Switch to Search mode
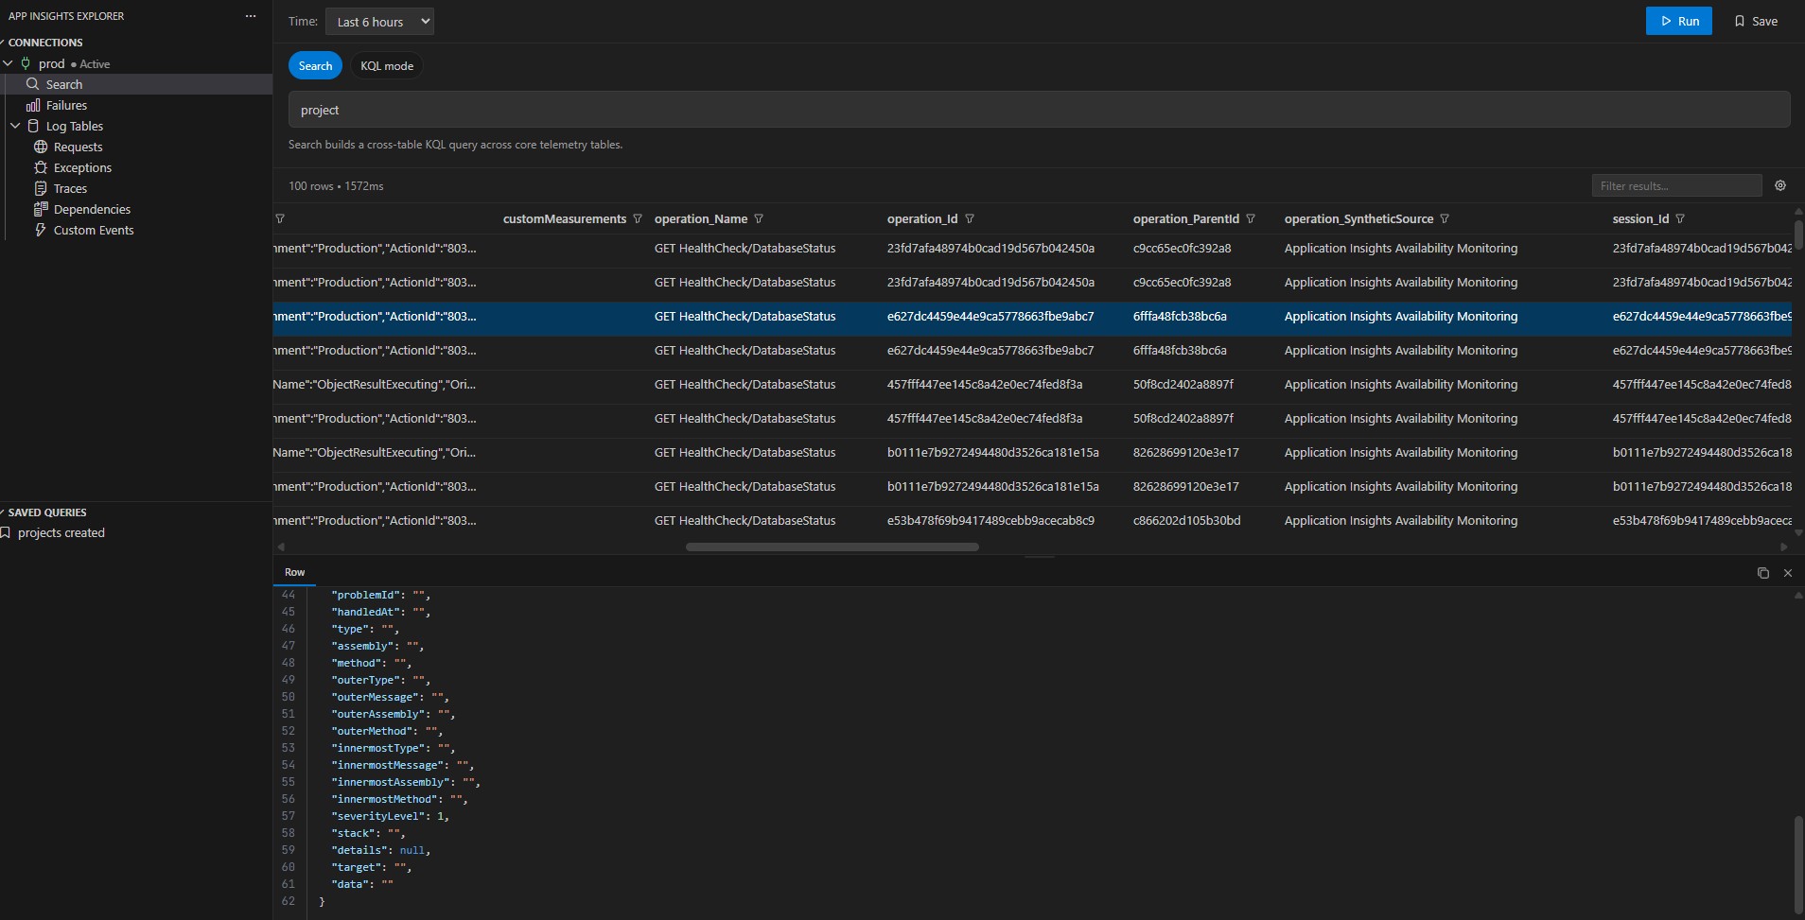Screen dimensions: 1805x920 (x=315, y=66)
